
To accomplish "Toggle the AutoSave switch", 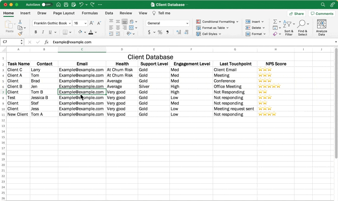I will pyautogui.click(x=46, y=5).
